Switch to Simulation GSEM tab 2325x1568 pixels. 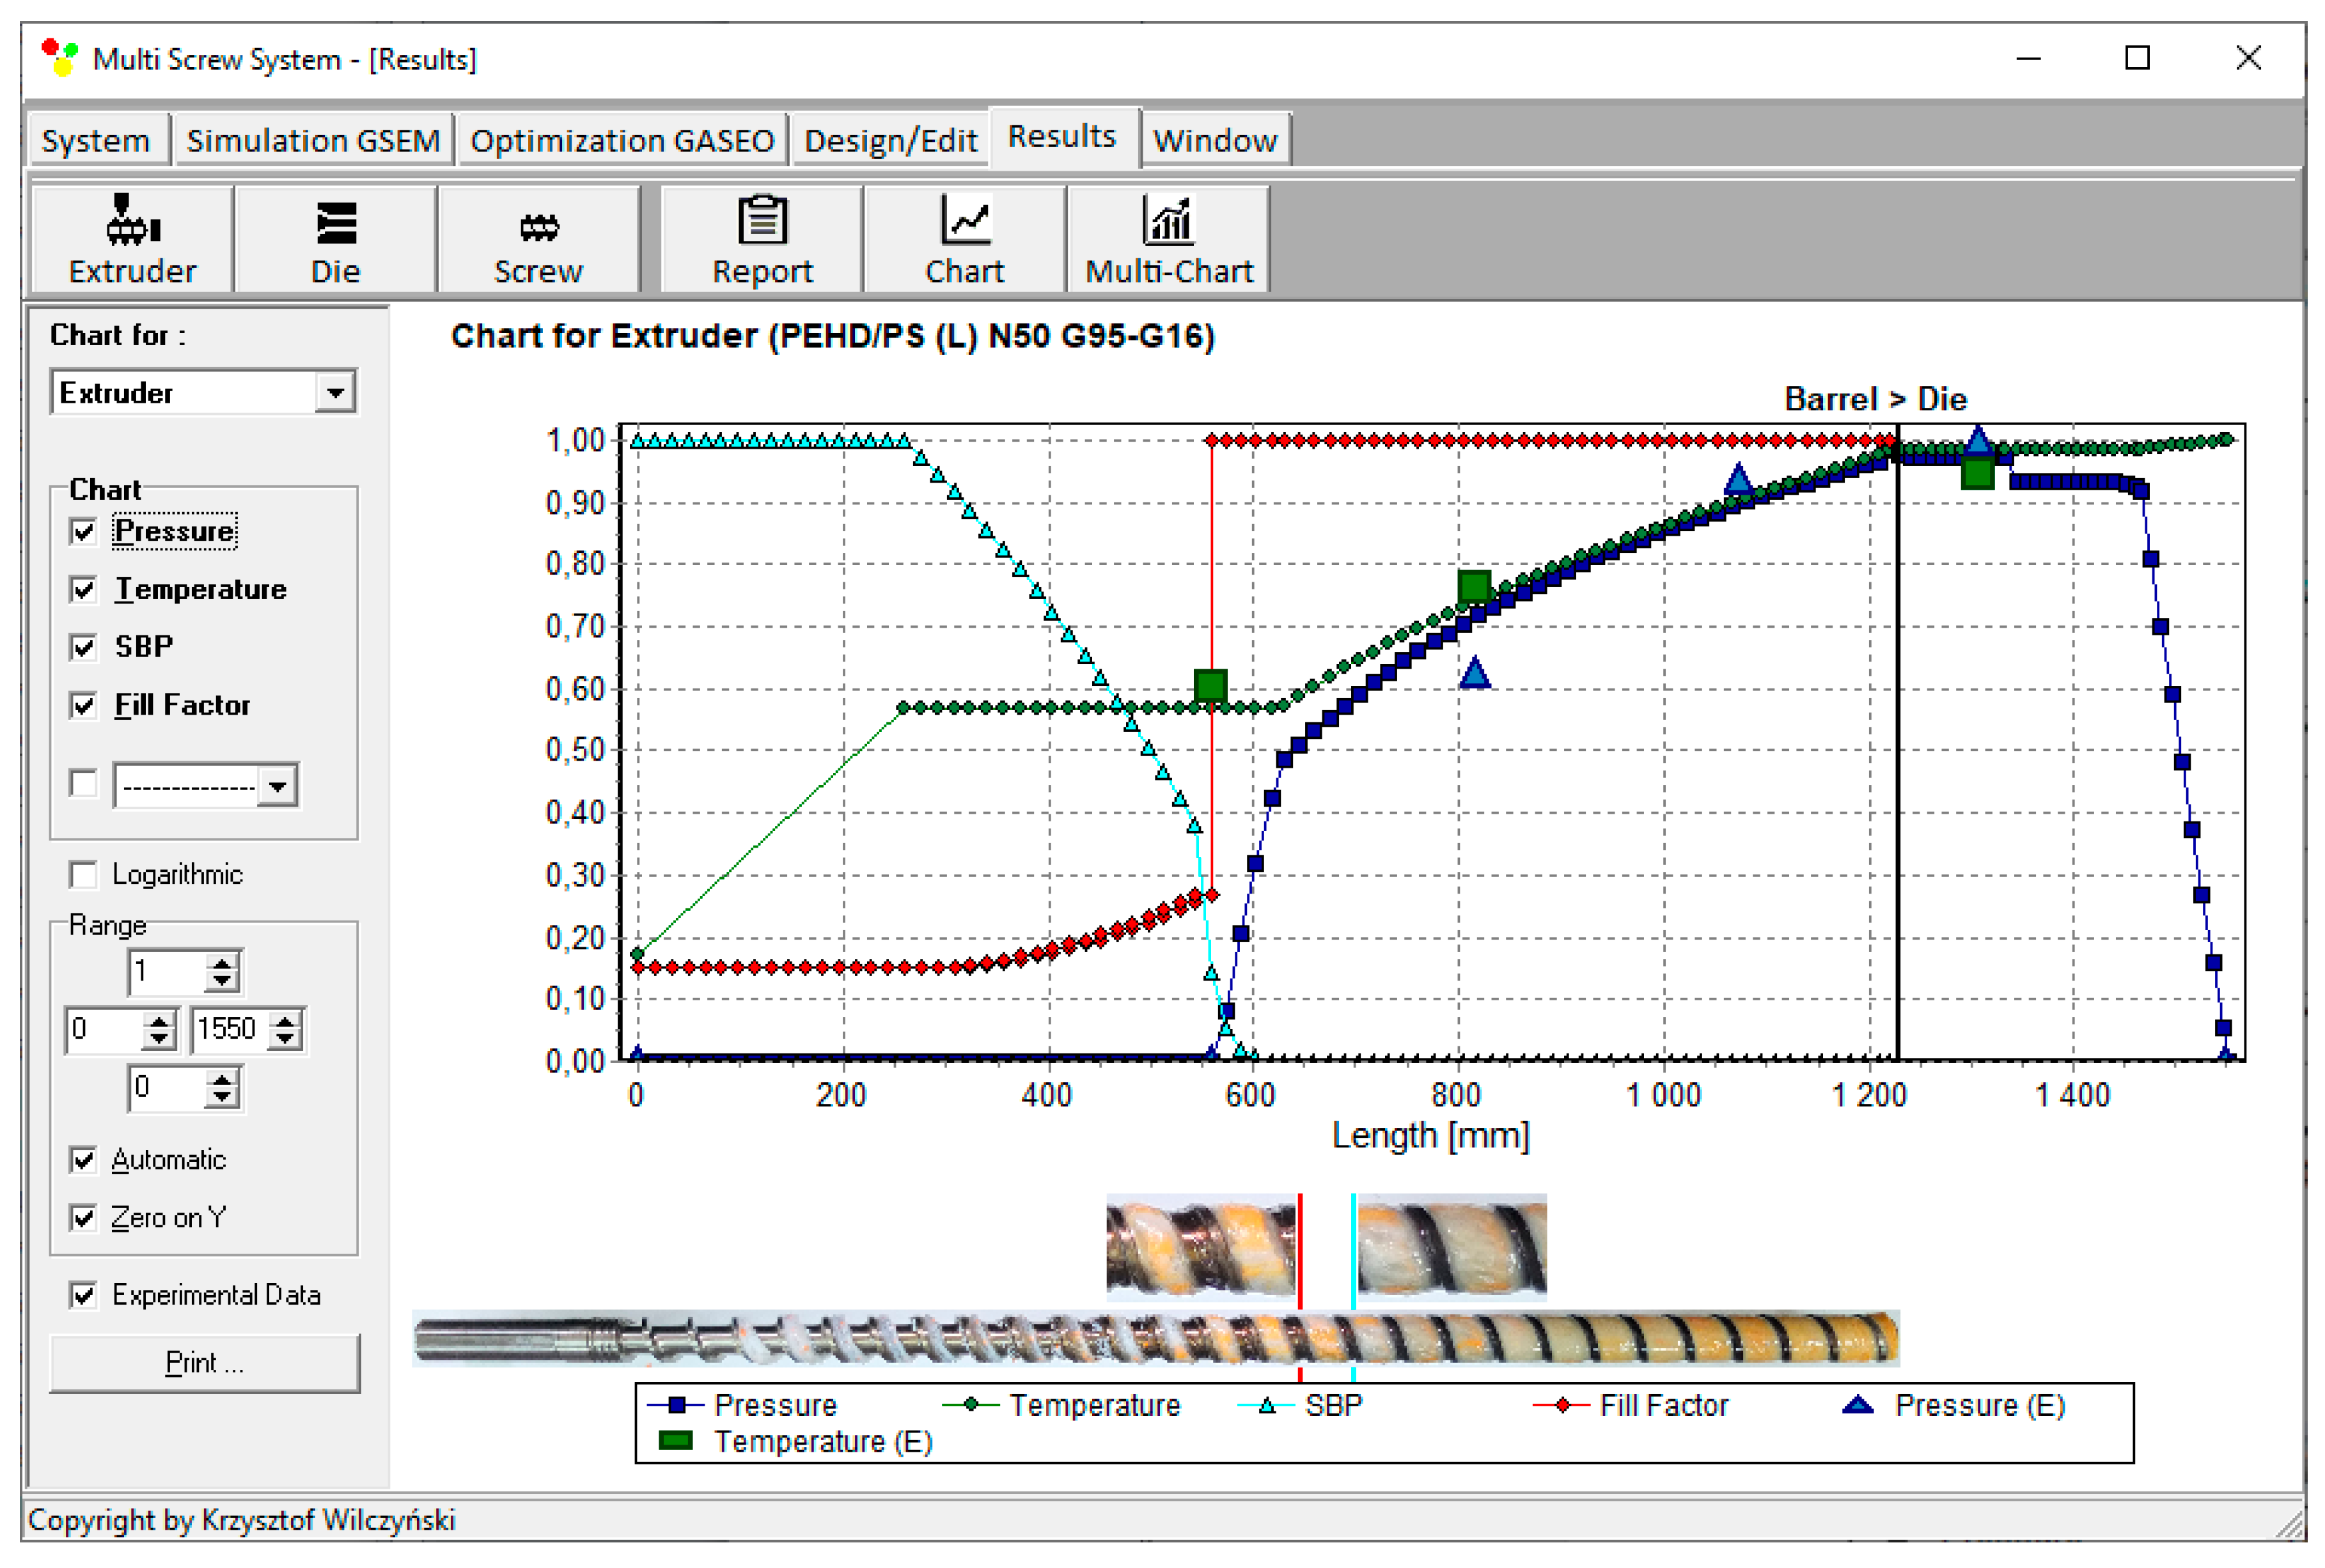(x=313, y=140)
